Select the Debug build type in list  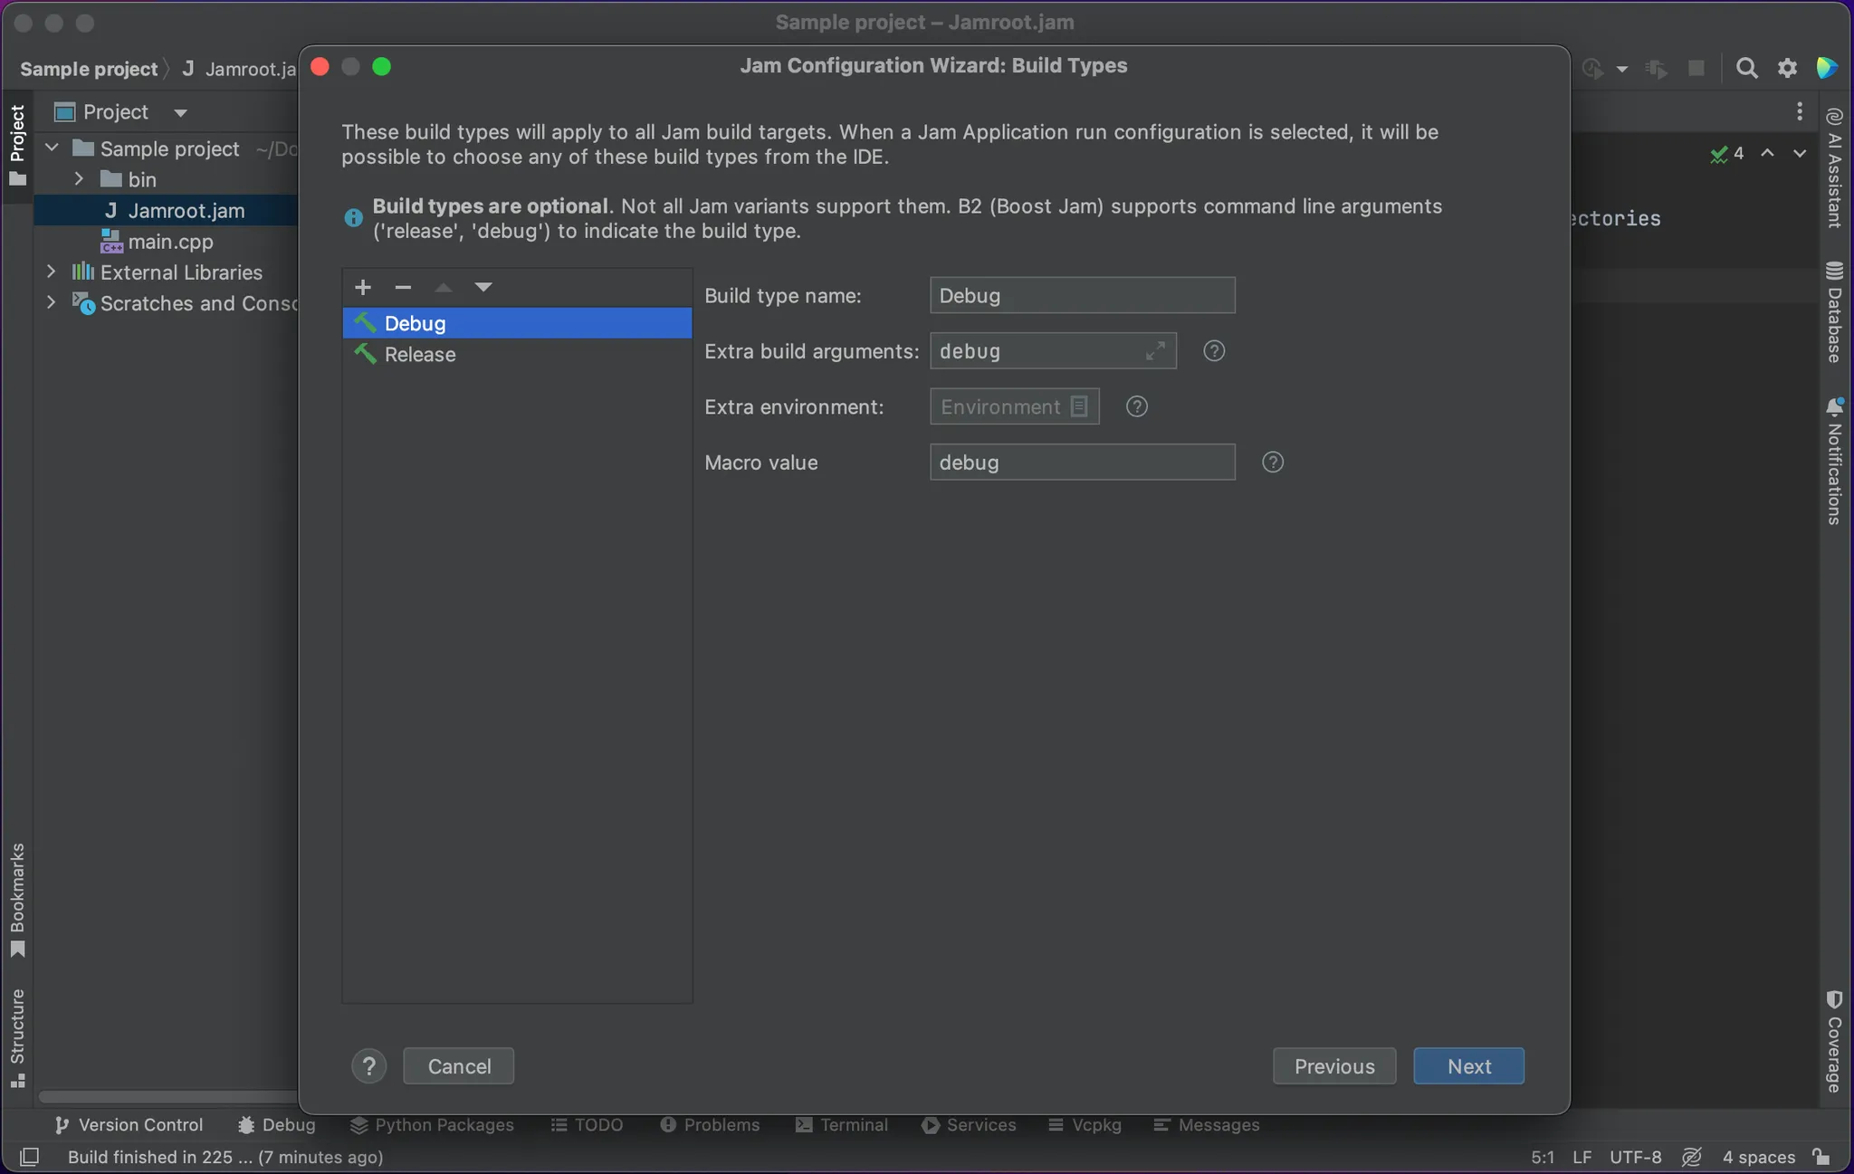pos(517,323)
